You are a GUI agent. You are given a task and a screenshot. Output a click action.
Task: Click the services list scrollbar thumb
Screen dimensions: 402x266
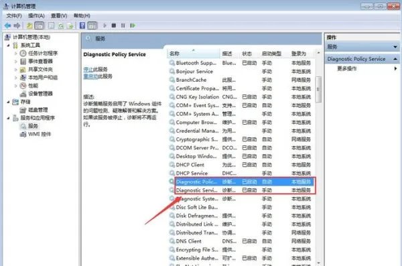pos(318,89)
